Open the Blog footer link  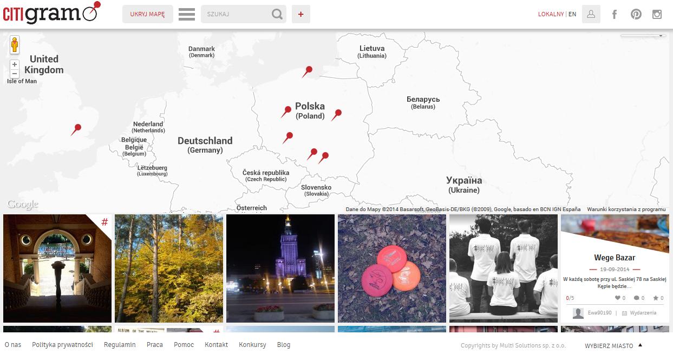click(284, 345)
